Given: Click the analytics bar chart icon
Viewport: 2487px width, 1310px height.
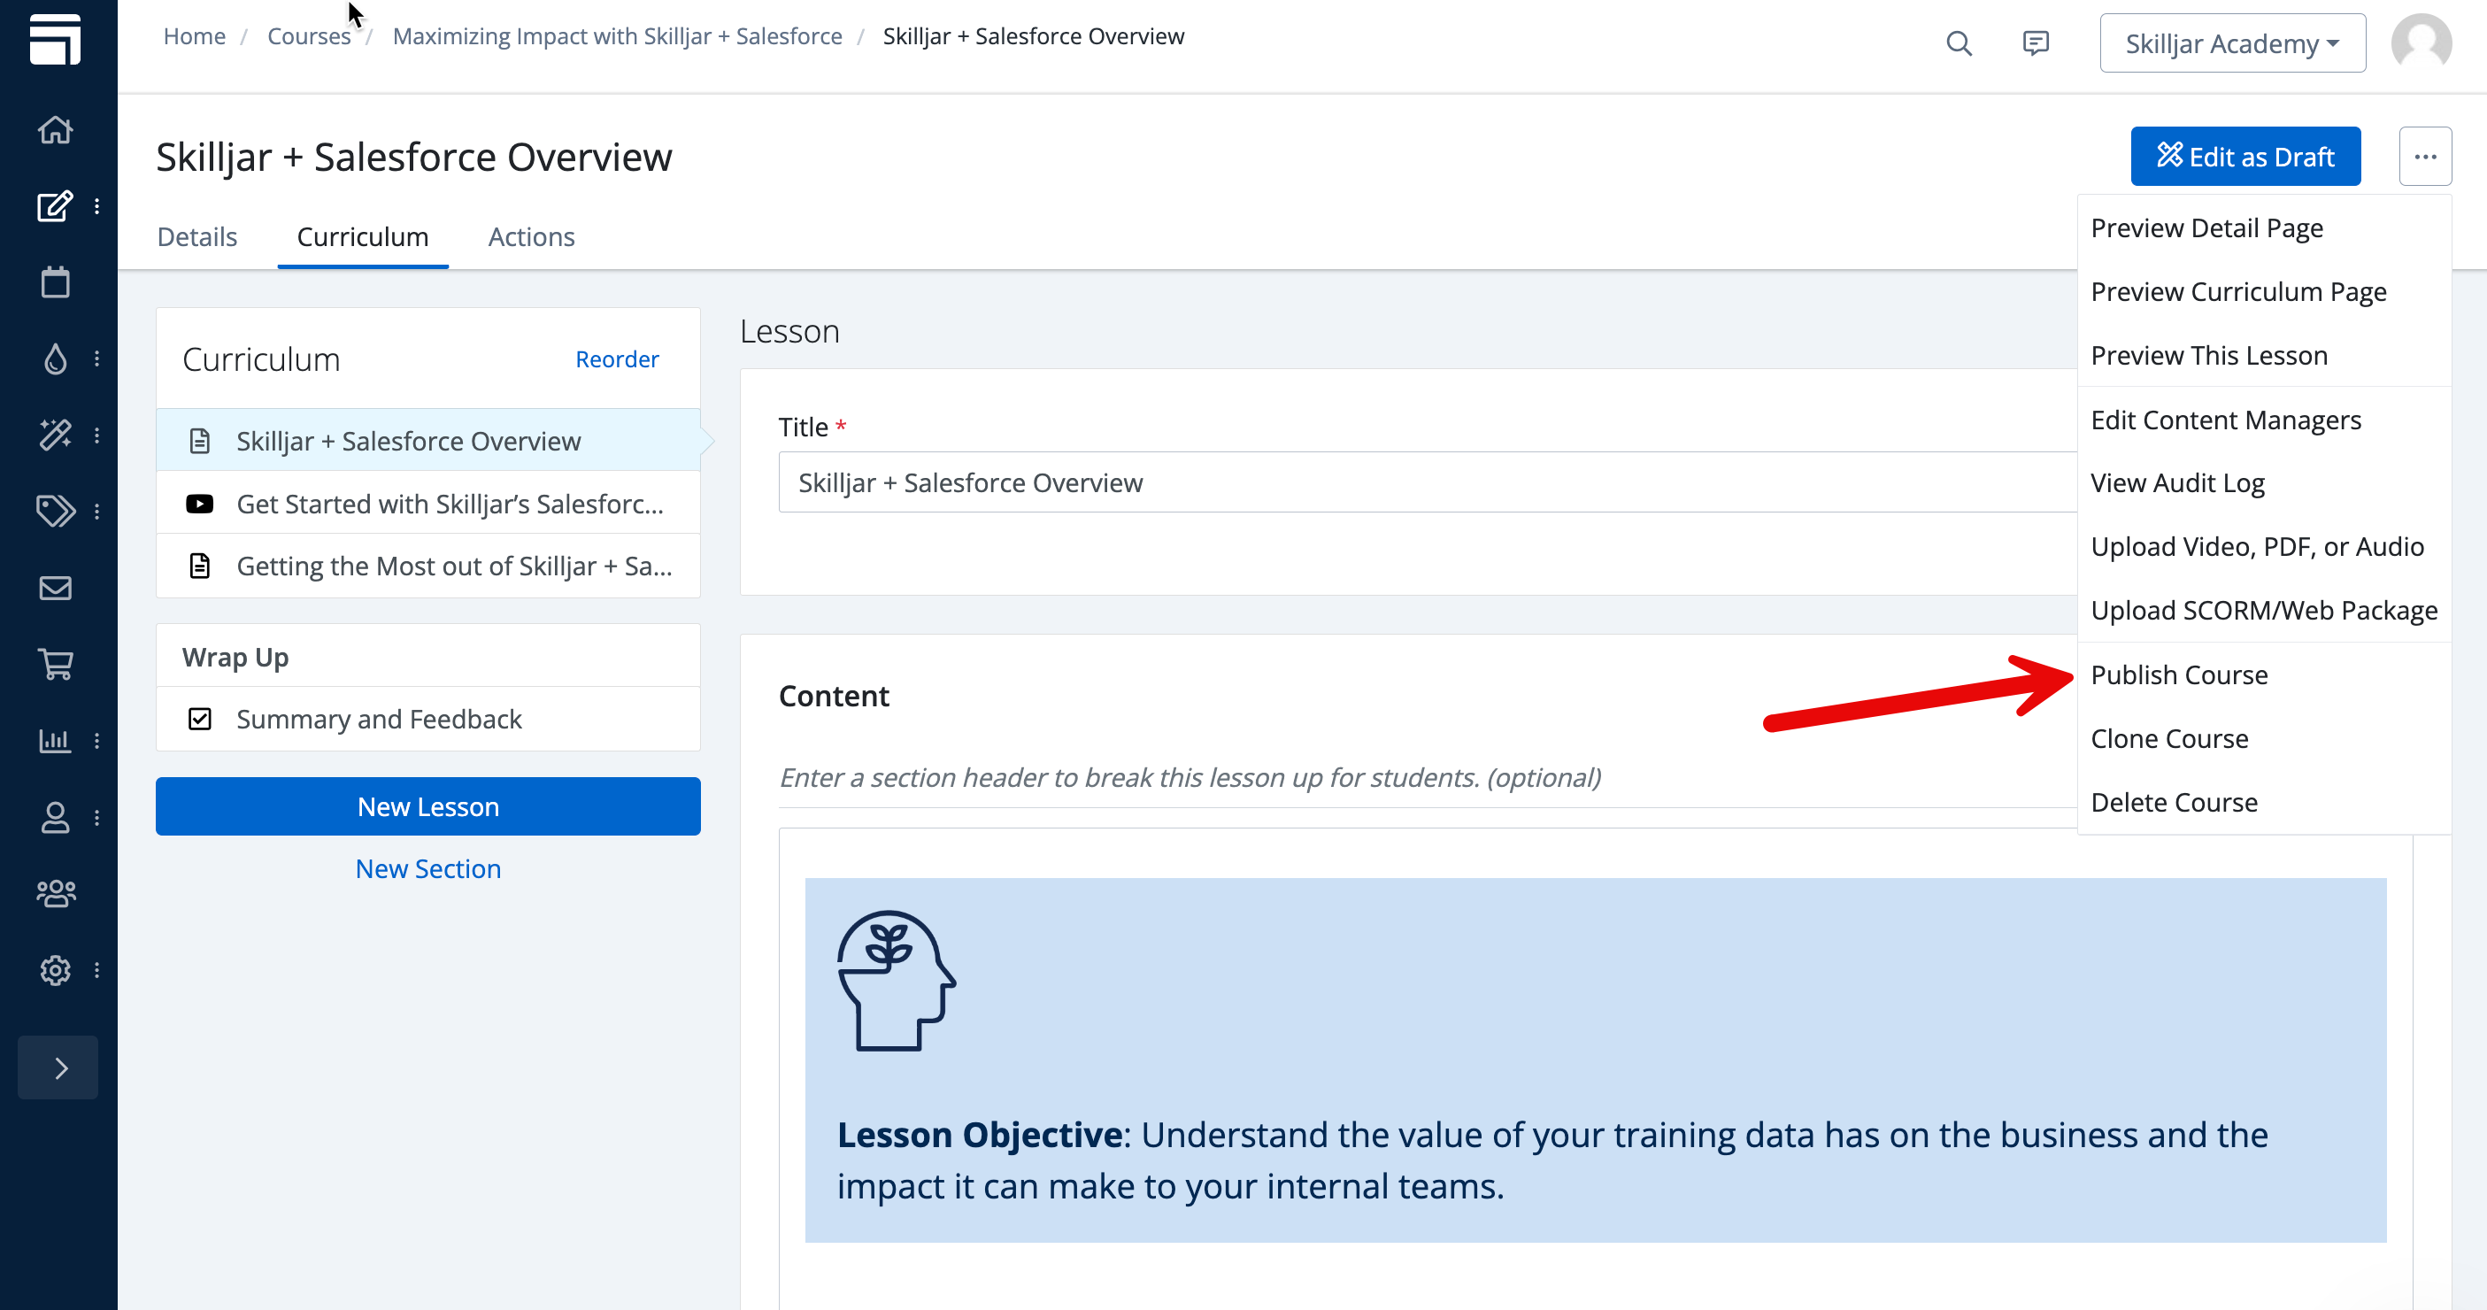Looking at the screenshot, I should point(55,741).
